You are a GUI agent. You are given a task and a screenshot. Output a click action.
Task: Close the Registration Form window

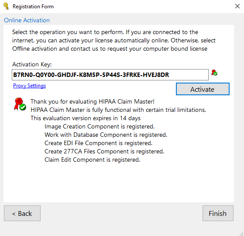(x=237, y=6)
